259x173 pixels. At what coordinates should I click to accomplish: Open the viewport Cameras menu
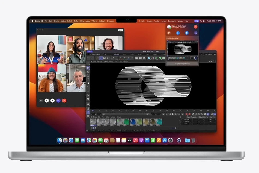100,61
